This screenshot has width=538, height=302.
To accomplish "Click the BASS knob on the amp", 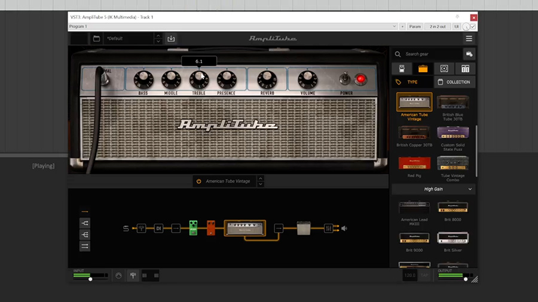I will [x=143, y=79].
